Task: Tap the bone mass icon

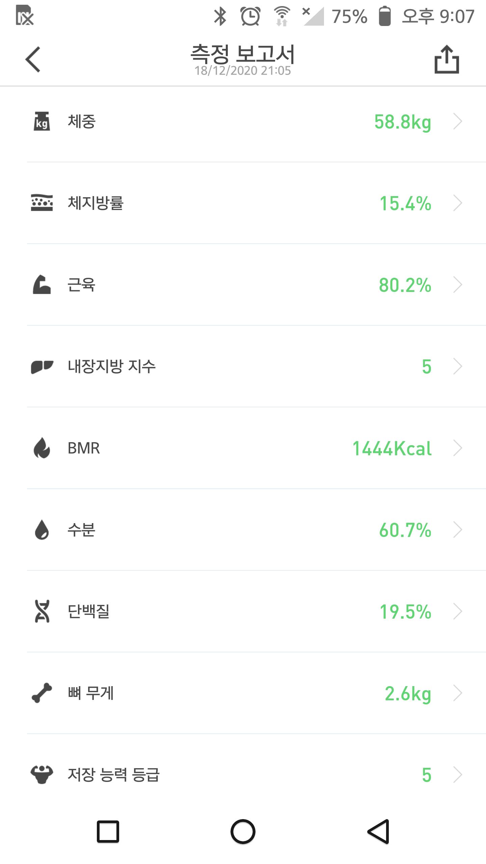Action: coord(42,693)
